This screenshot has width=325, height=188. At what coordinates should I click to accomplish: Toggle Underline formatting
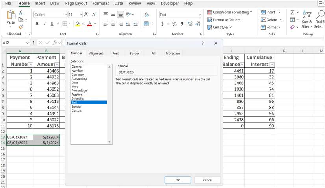tap(52, 24)
